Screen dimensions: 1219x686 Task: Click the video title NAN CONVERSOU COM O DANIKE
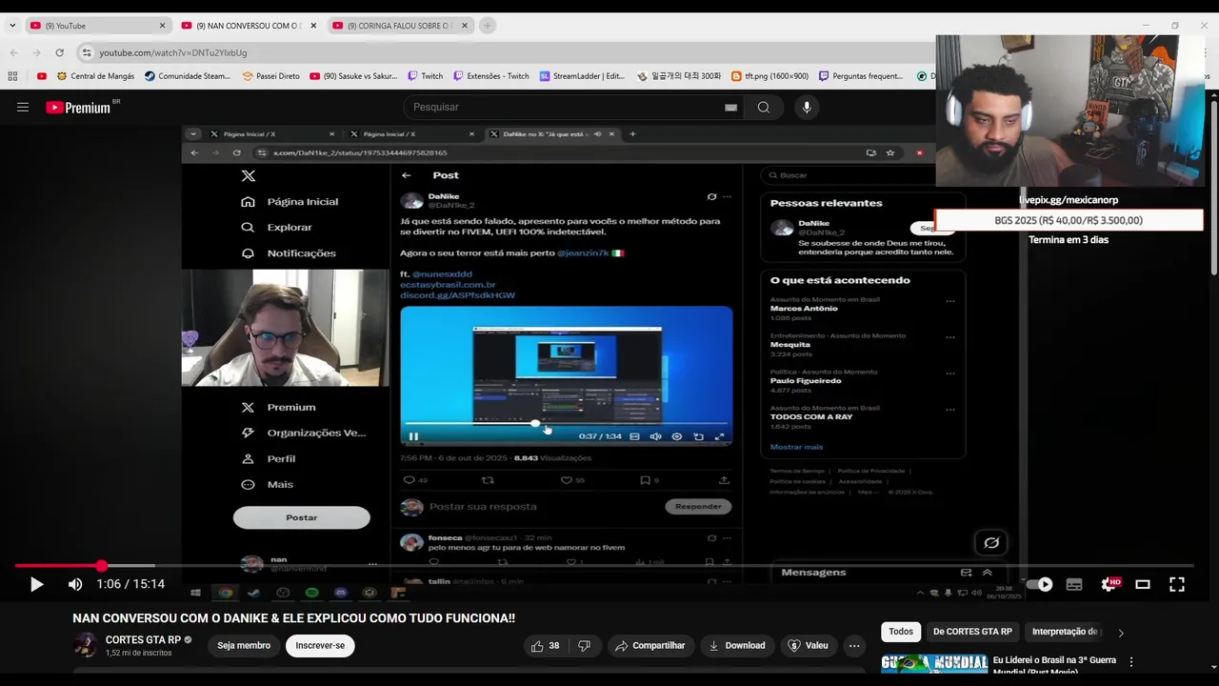[293, 618]
